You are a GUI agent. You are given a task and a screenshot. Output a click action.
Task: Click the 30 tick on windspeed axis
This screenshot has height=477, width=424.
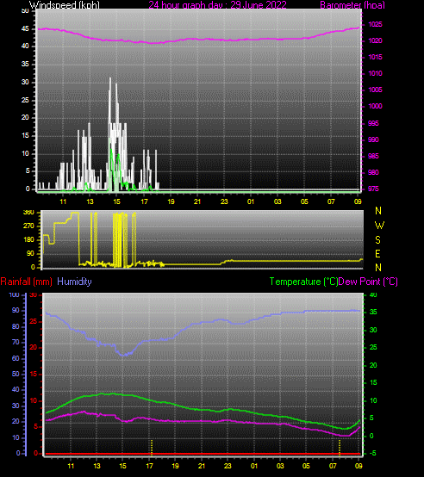[x=25, y=82]
